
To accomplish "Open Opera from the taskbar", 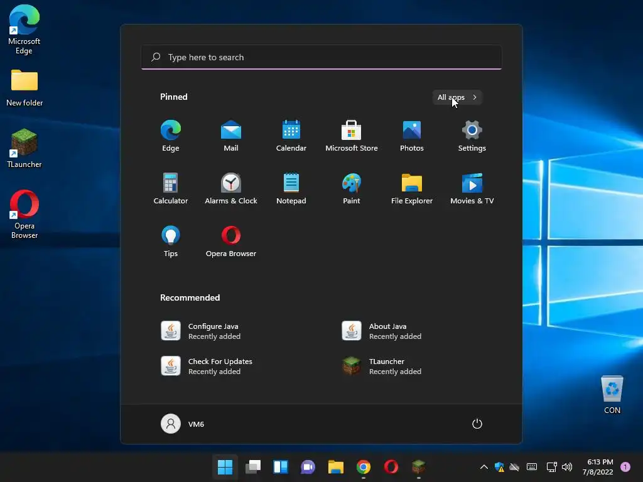I will tap(391, 467).
